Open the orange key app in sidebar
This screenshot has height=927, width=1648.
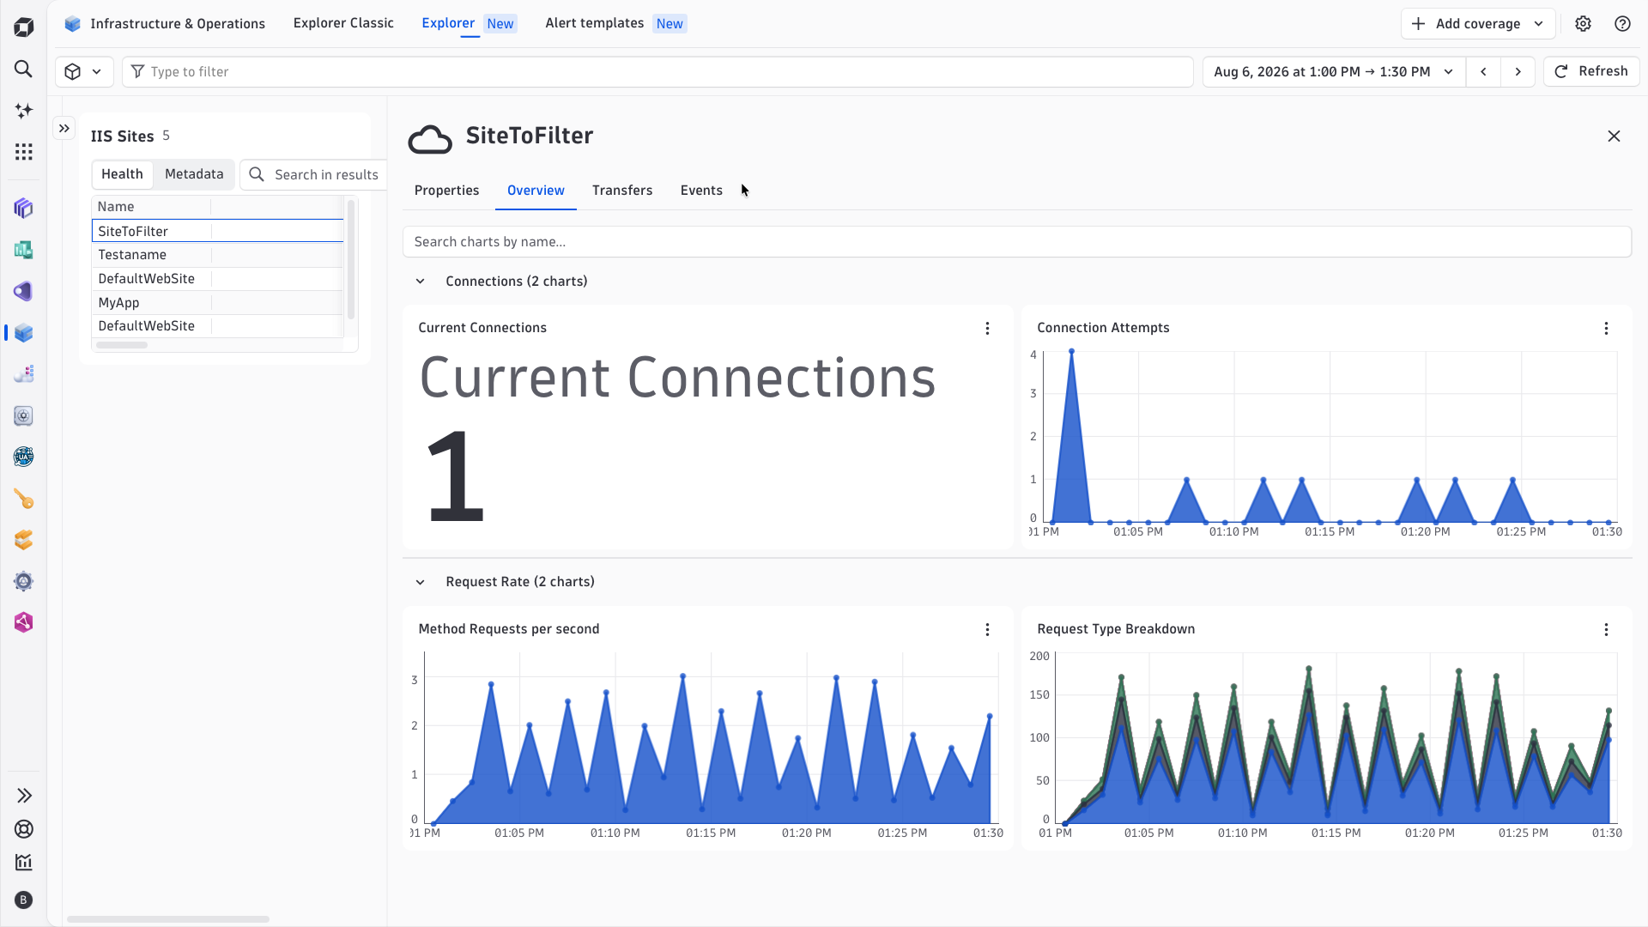coord(24,499)
